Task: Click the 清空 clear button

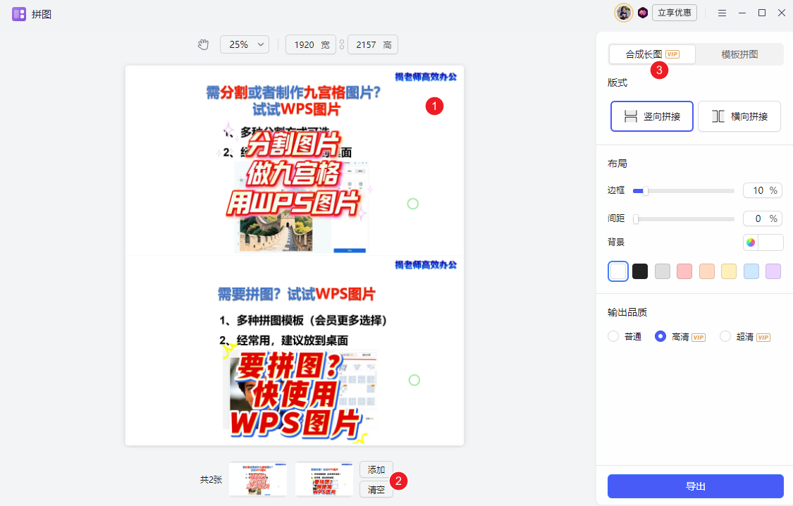Action: pos(376,489)
